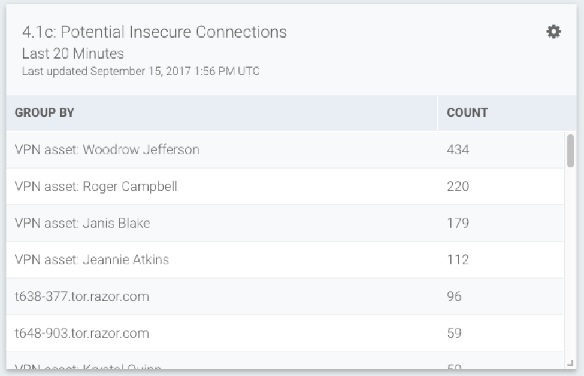Sort by the COUNT column header
Screen dimensions: 584x376
tap(467, 112)
